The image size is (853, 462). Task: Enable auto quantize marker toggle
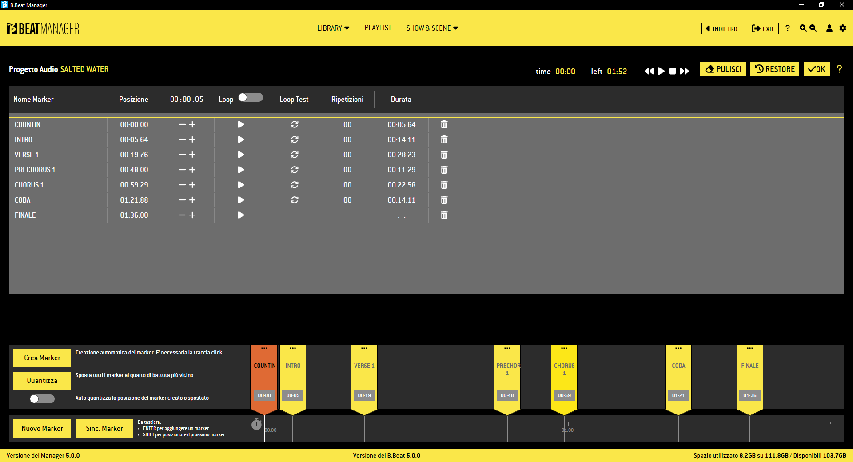pos(42,399)
